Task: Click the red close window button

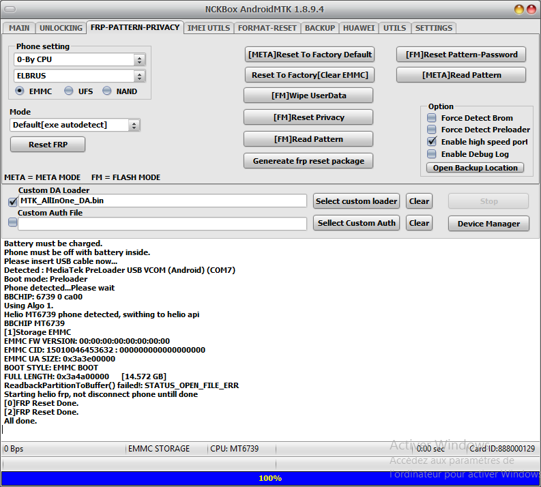Action: coord(531,10)
